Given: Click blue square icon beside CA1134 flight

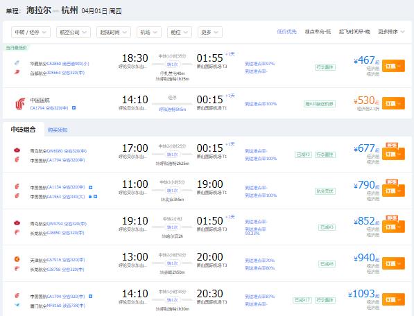Looking at the screenshot, I should coord(91,187).
